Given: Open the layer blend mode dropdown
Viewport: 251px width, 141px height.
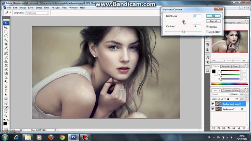Looking at the screenshot, I should tap(221, 94).
